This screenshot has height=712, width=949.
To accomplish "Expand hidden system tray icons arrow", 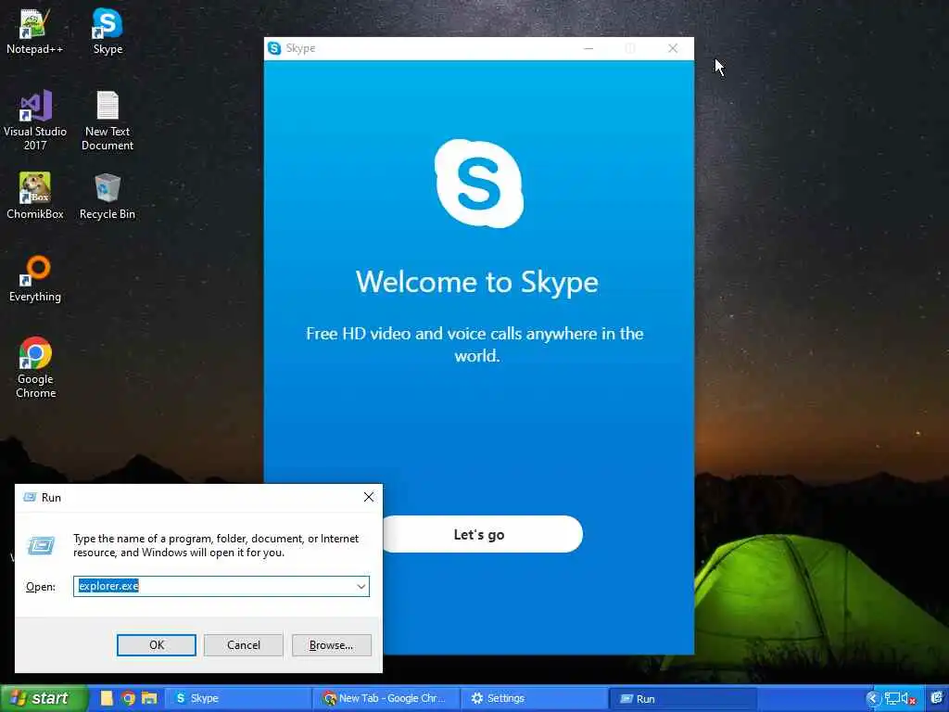I will pyautogui.click(x=873, y=699).
